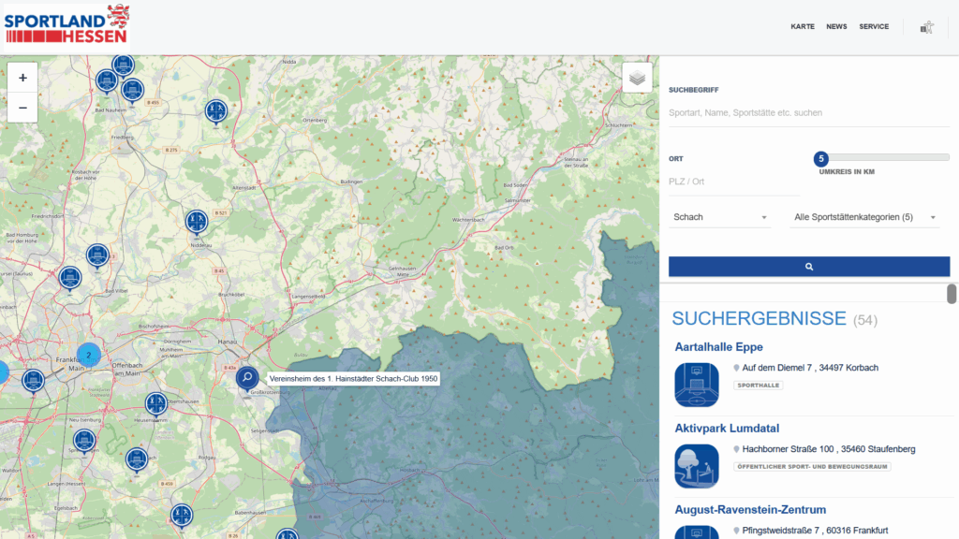Click the accessibility icon in header
The height and width of the screenshot is (539, 959).
(x=926, y=27)
